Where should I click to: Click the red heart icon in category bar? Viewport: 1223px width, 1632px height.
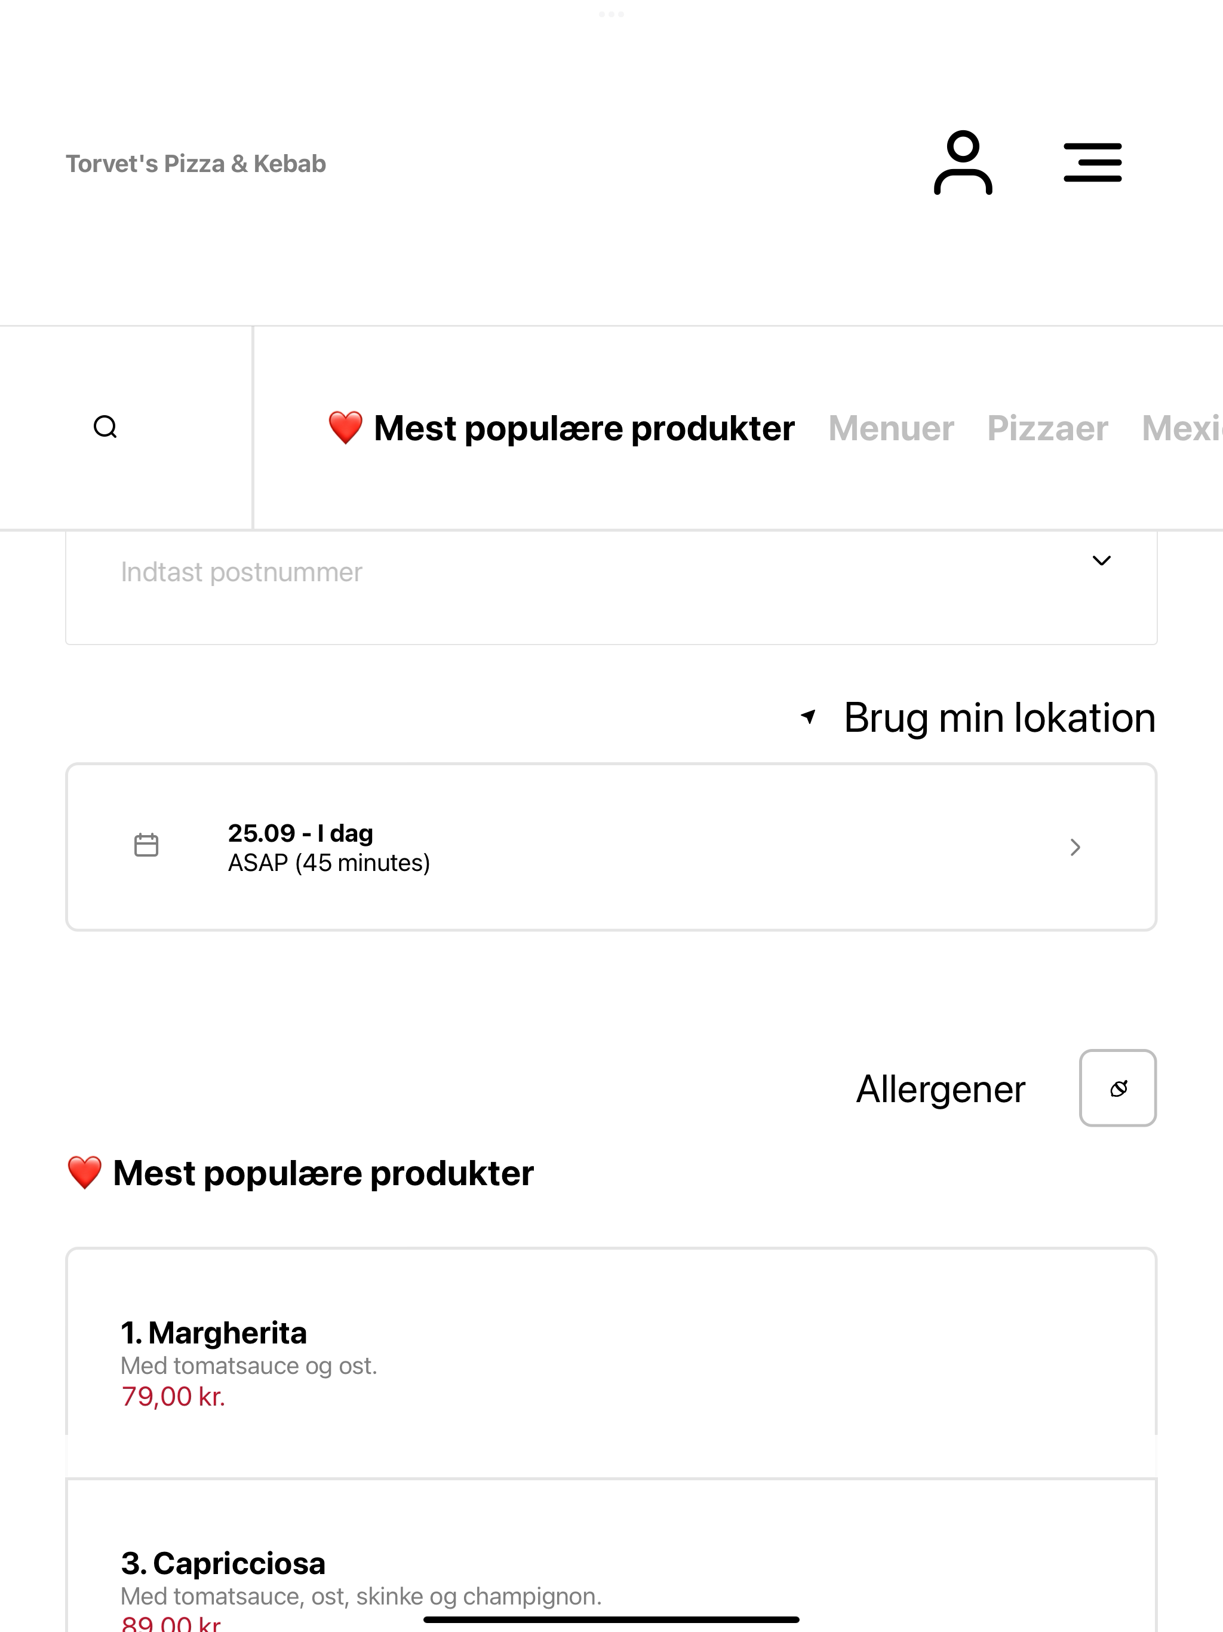[x=345, y=428]
